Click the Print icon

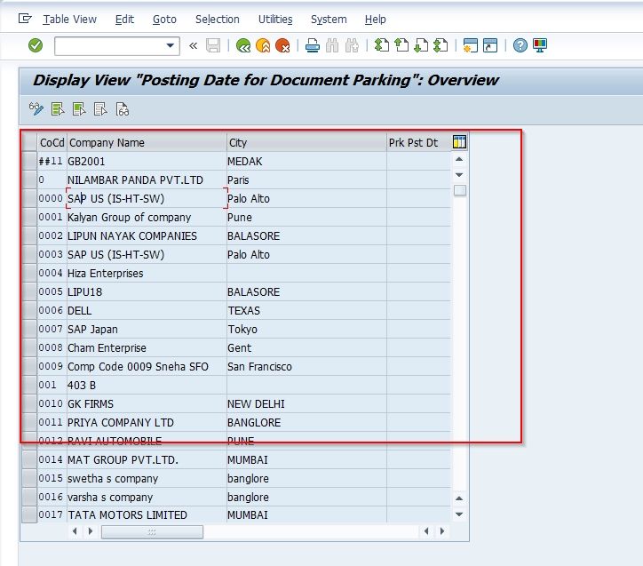(x=313, y=45)
